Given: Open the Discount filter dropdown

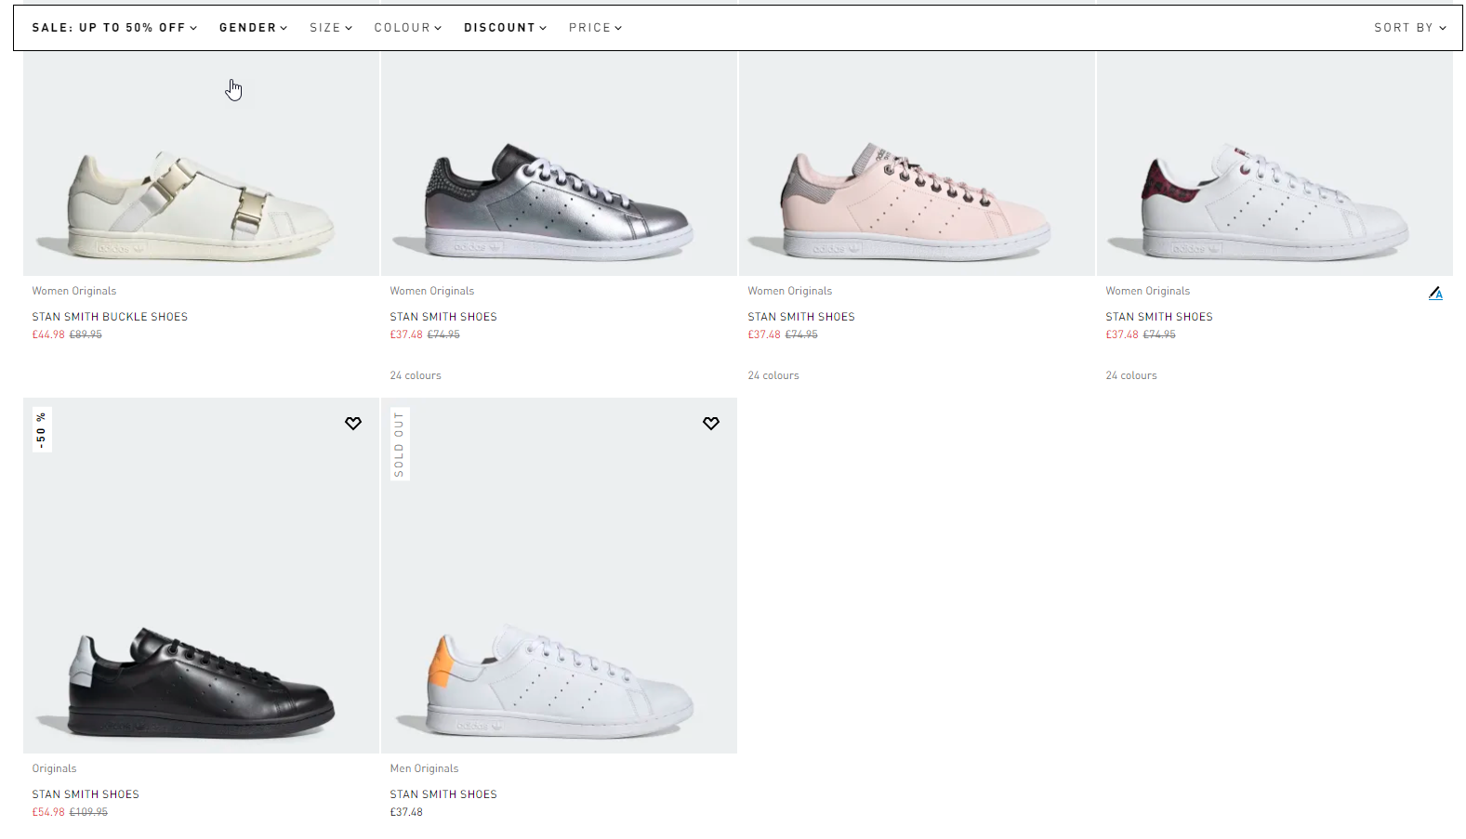Looking at the screenshot, I should pyautogui.click(x=506, y=28).
